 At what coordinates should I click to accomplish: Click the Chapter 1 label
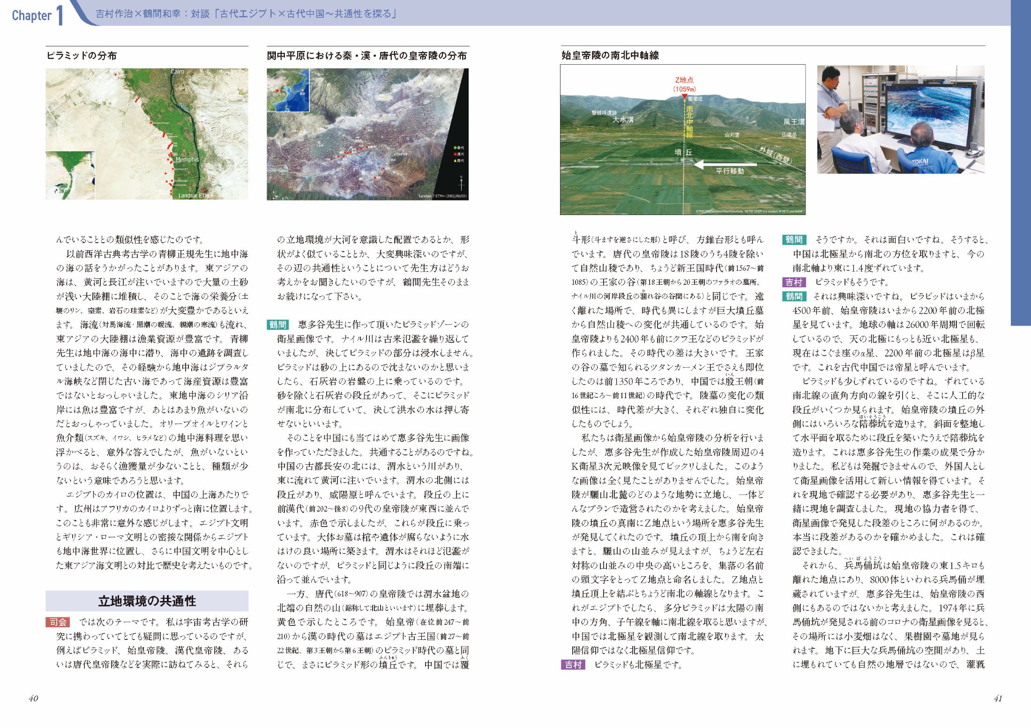[37, 15]
